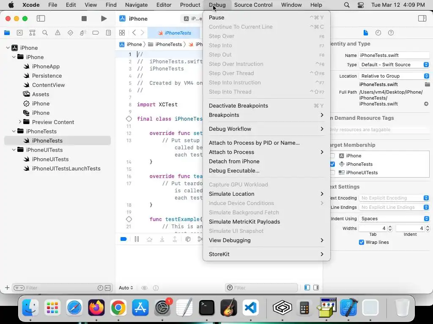Show the Quick Help inspector

[x=391, y=33]
